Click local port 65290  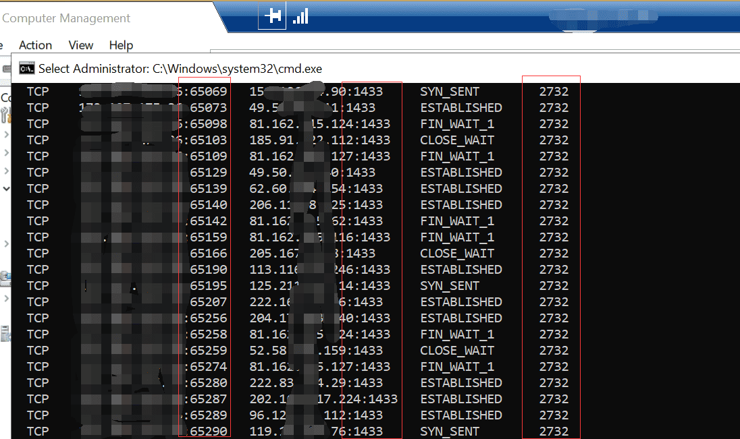coord(208,432)
